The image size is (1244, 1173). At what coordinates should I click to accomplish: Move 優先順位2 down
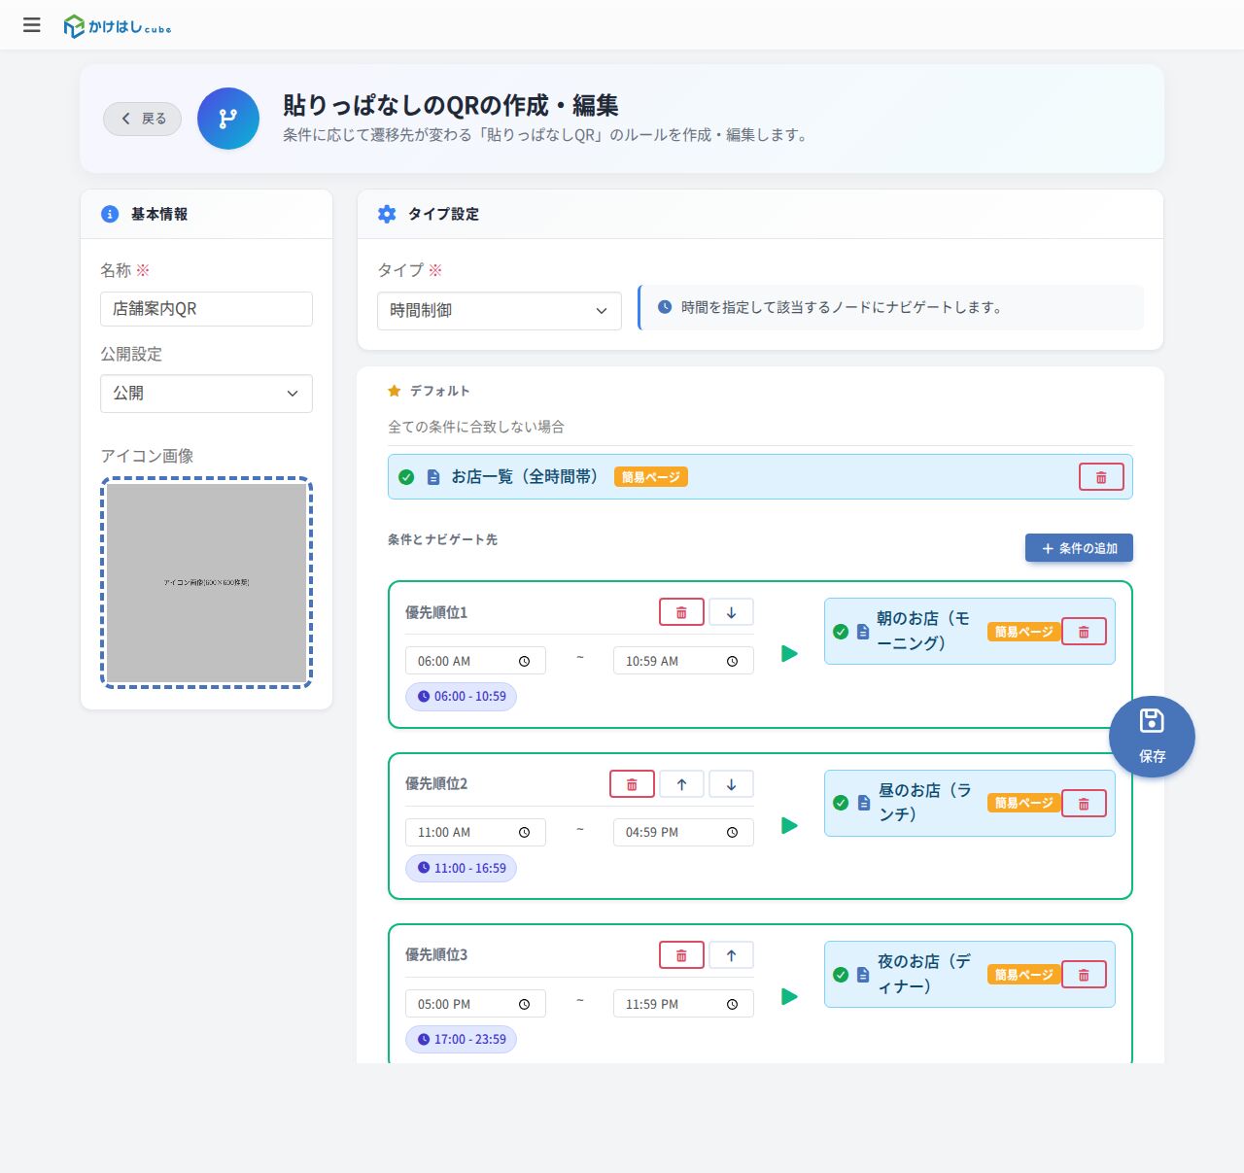[731, 784]
